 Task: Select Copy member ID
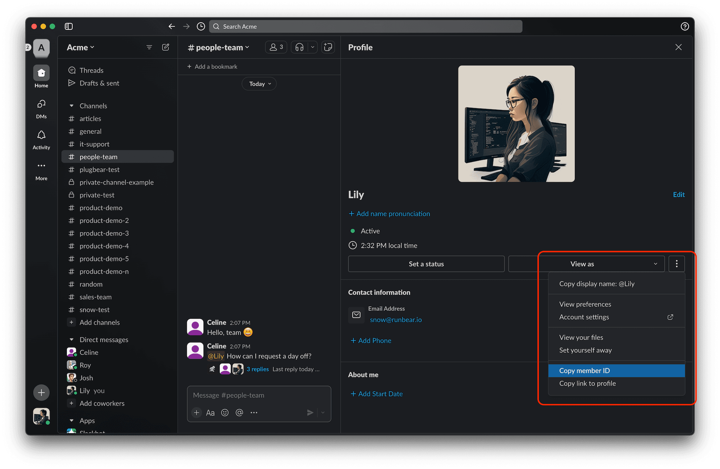coord(616,371)
